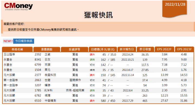
Task: Click EPS 2023F value 31.86
Action: tap(184, 101)
